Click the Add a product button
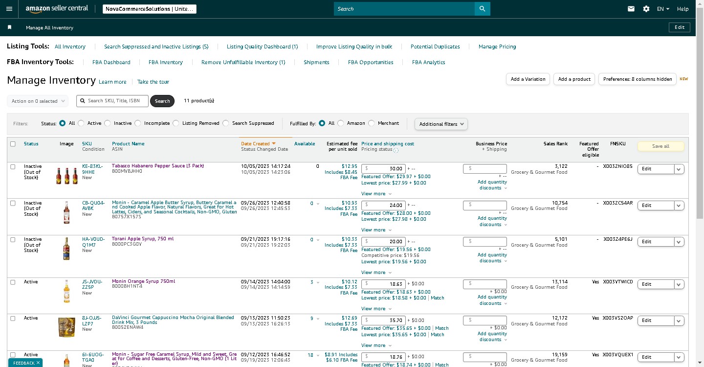Viewport: 704px width, 367px height. click(574, 79)
